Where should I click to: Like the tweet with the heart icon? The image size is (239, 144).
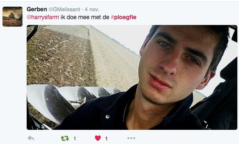98,138
